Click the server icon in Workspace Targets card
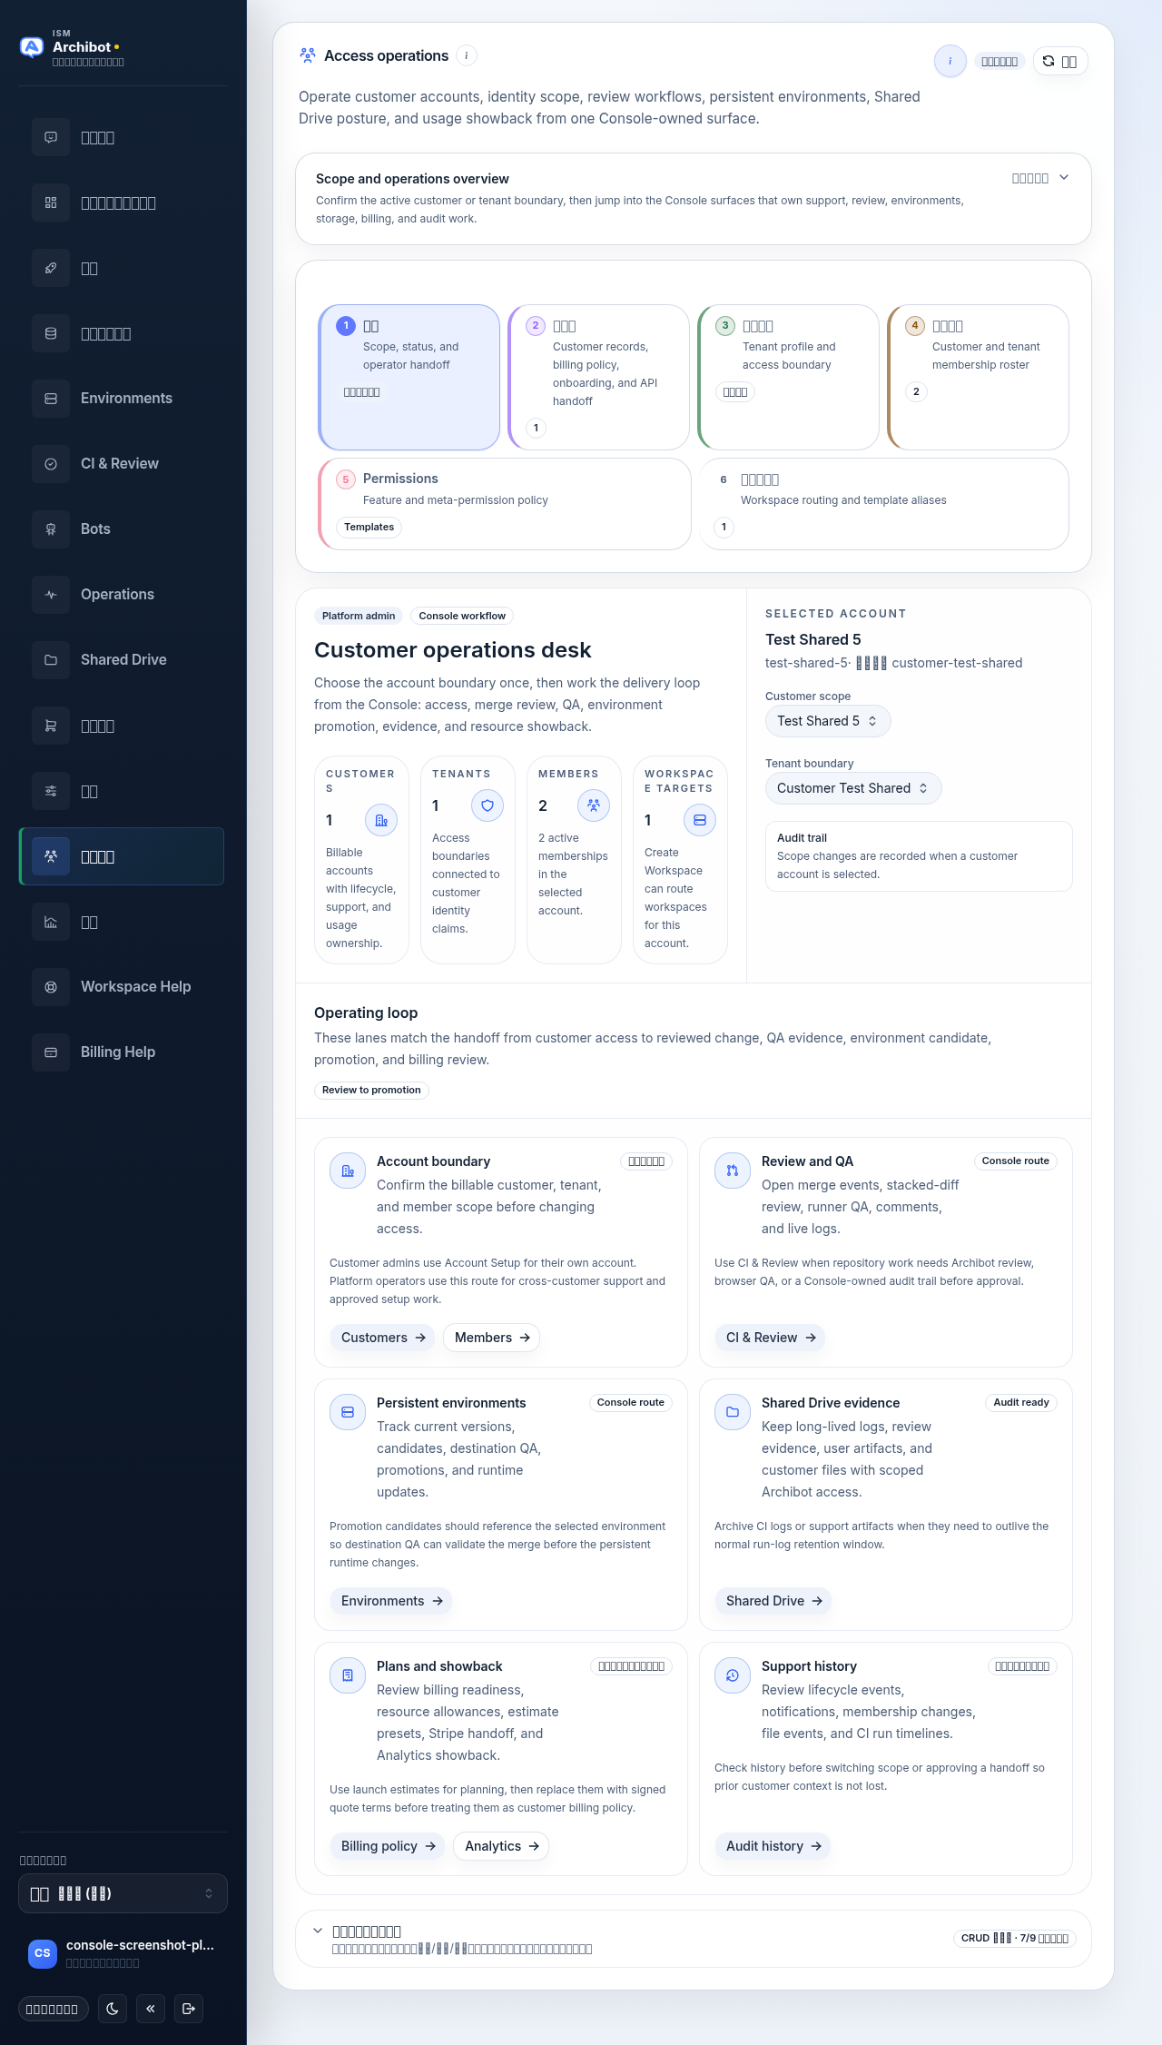The height and width of the screenshot is (2045, 1162). (700, 820)
